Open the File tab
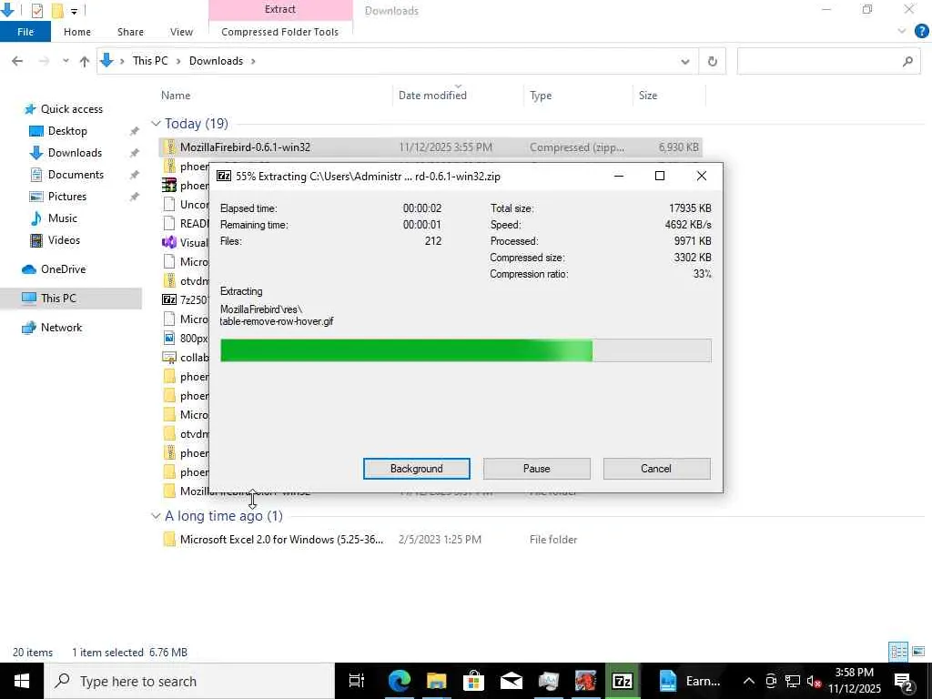Screen dimensions: 932x699 coord(25,32)
